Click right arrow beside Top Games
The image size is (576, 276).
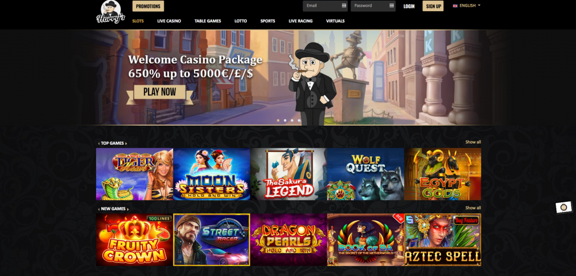pyautogui.click(x=126, y=144)
